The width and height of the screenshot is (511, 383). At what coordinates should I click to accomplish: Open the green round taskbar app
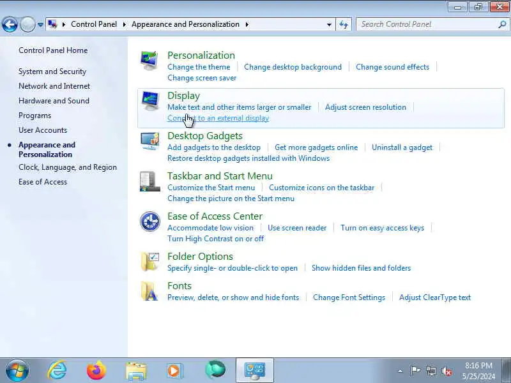tap(215, 370)
